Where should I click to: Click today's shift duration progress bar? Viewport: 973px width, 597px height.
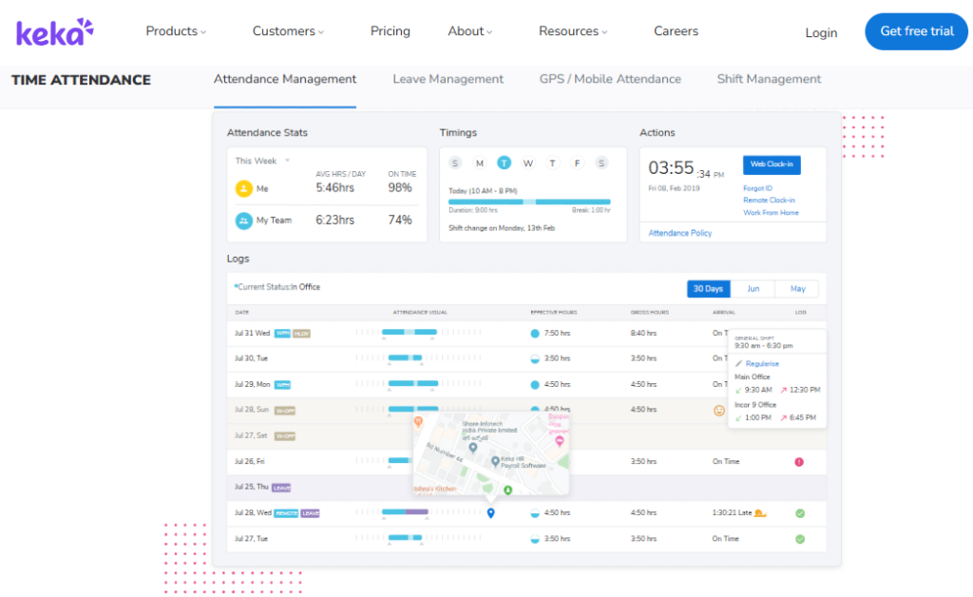point(529,202)
